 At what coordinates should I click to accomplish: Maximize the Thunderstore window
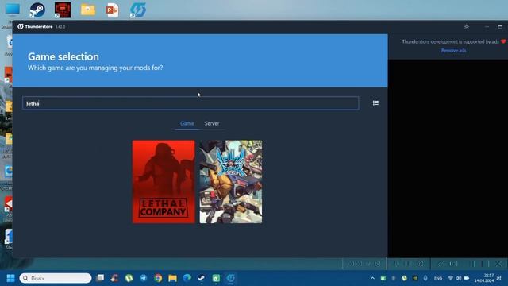coord(500,26)
